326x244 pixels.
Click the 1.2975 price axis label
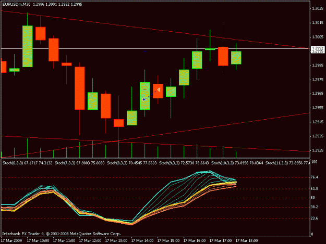(318, 80)
